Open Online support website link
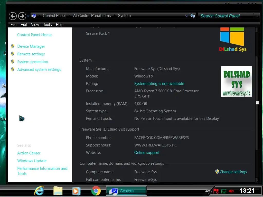 (147, 153)
